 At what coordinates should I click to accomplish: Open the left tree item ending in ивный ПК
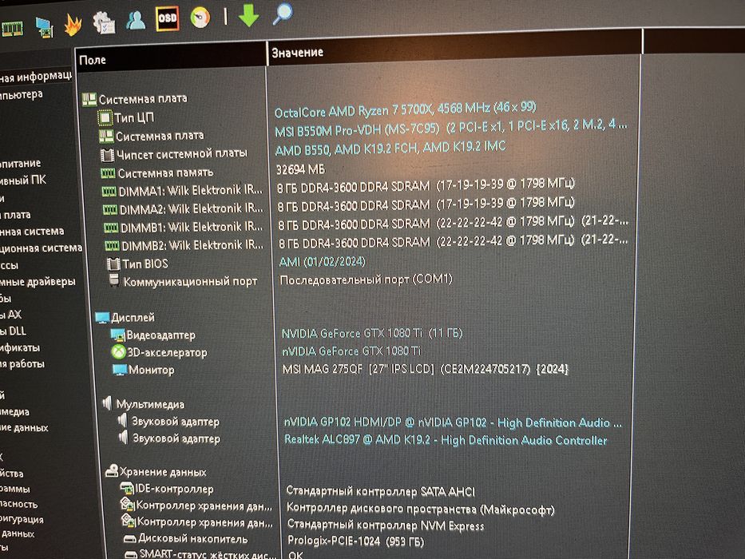click(23, 180)
